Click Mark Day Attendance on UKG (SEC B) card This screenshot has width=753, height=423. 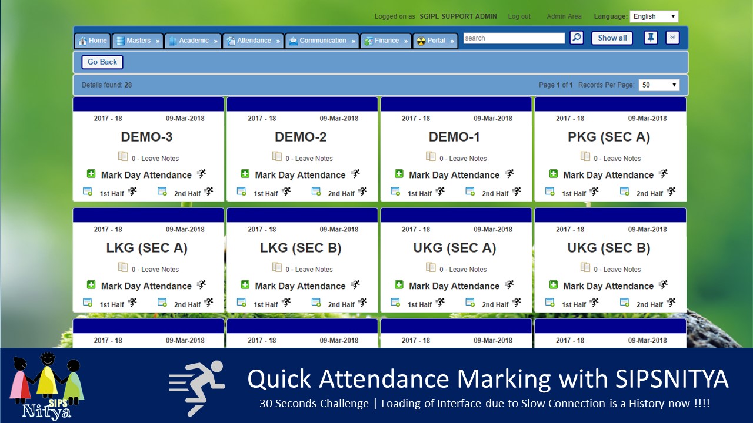pos(608,286)
